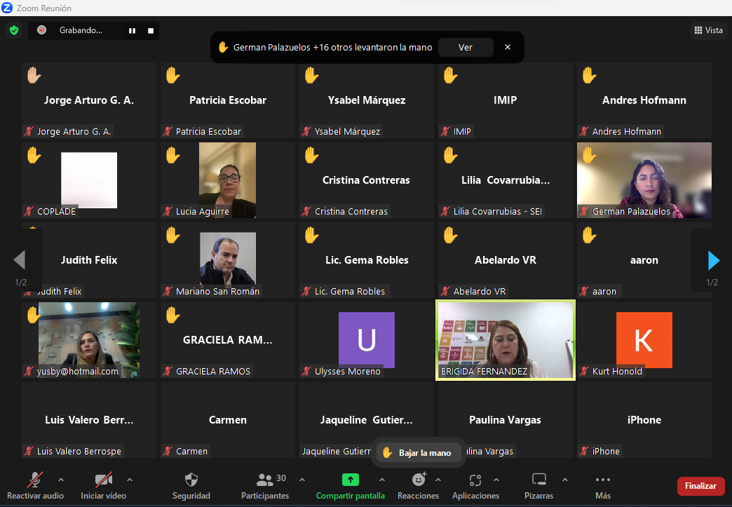The height and width of the screenshot is (507, 732).
Task: Open the Participantes panel
Action: [x=265, y=480]
